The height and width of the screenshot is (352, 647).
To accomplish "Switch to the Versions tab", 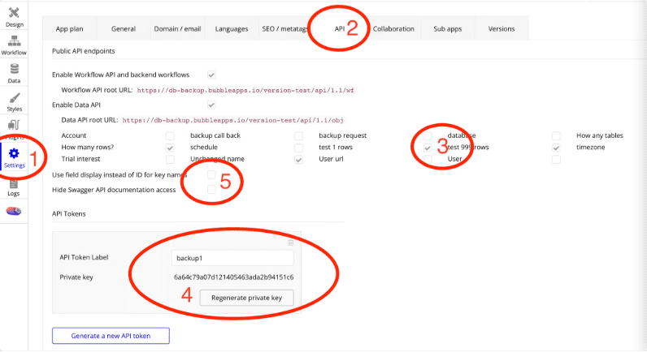I will coord(502,29).
